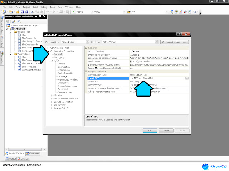Click the Save All icon

(x=27, y=12)
